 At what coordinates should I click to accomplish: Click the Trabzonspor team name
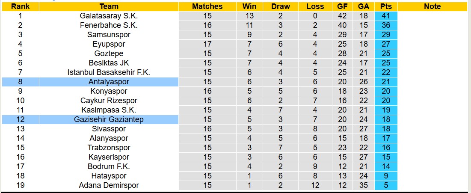(109, 148)
